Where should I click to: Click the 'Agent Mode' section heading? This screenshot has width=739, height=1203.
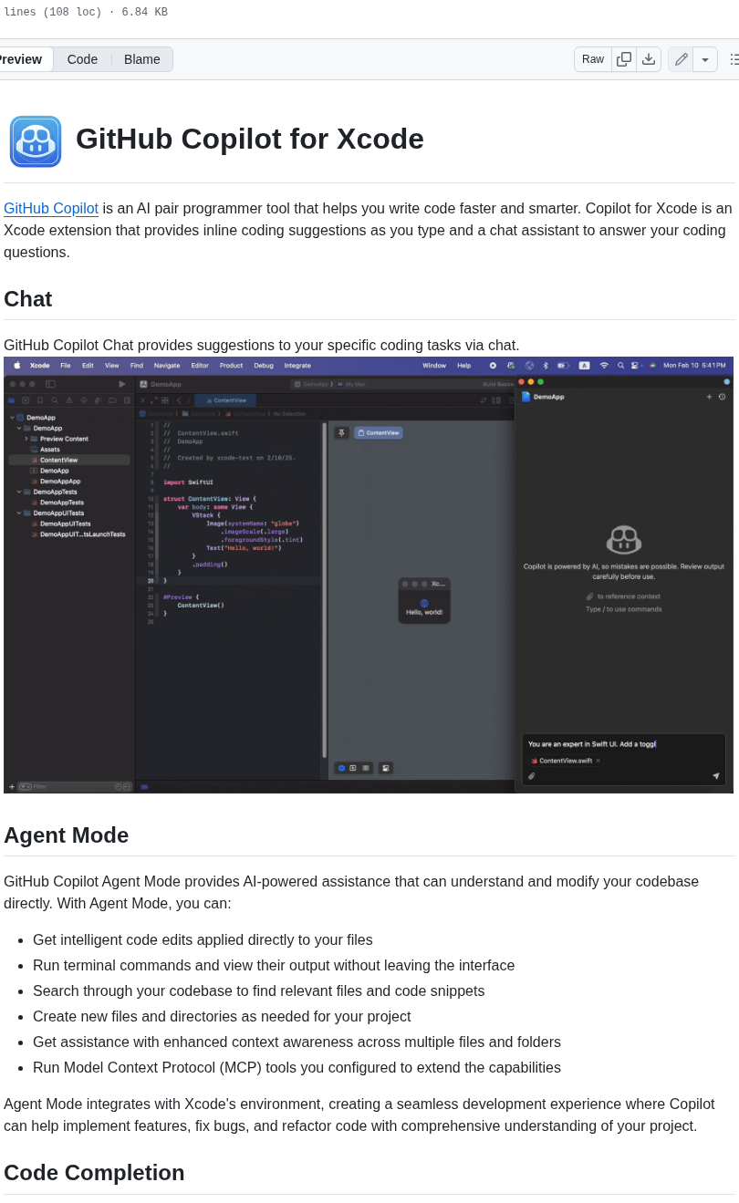coord(67,835)
